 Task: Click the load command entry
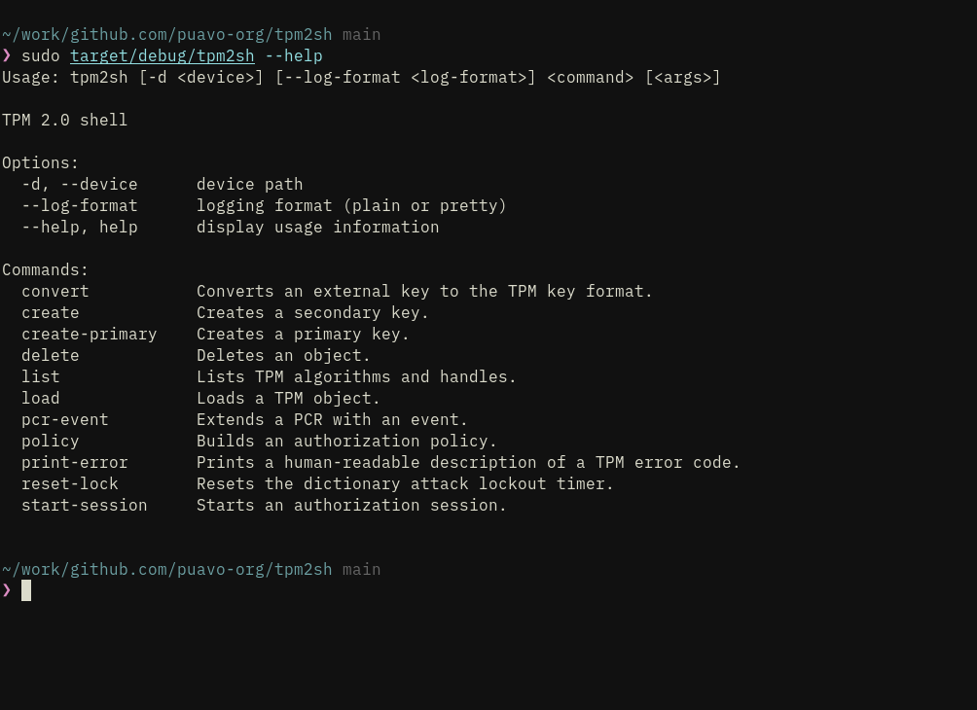pyautogui.click(x=41, y=398)
